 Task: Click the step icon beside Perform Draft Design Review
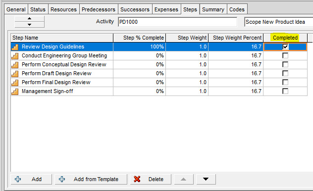point(15,74)
